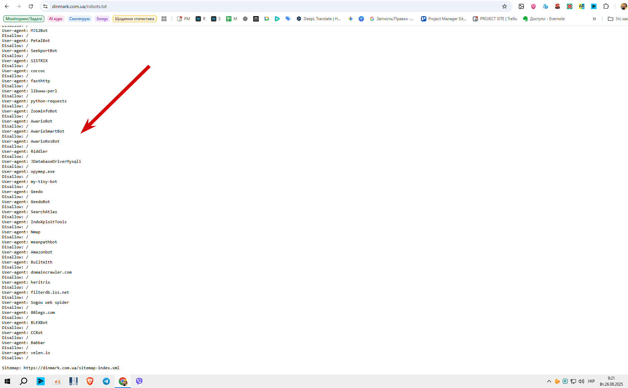The width and height of the screenshot is (628, 388).
Task: Click the 'User-agent: velen.io' line
Action: tap(26, 353)
